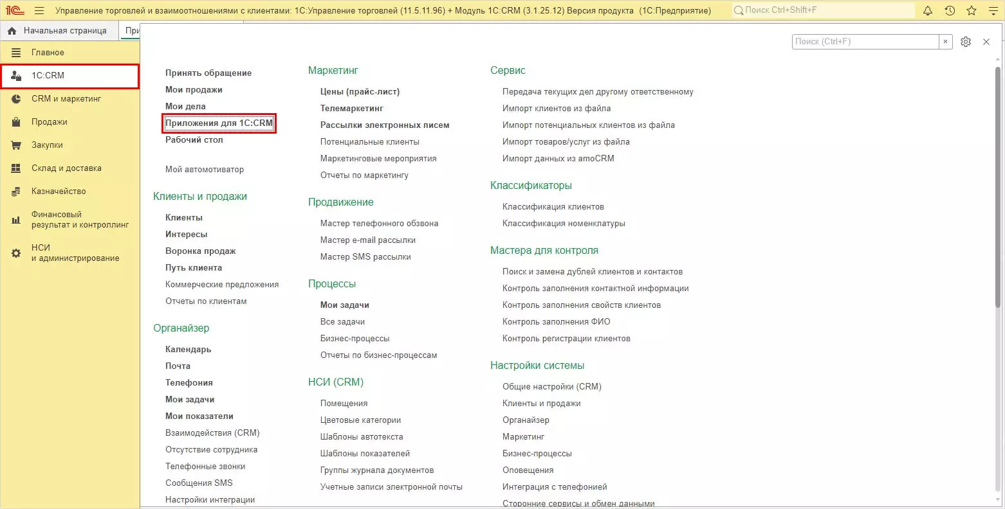Viewport: 1005px width, 509px height.
Task: Open Интеграция с телефонией
Action: [x=555, y=487]
